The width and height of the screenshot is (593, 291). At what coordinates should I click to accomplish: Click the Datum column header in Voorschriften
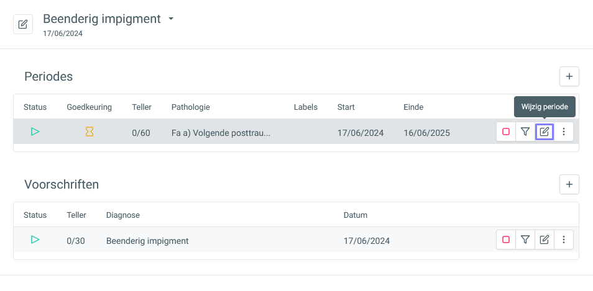pos(356,215)
